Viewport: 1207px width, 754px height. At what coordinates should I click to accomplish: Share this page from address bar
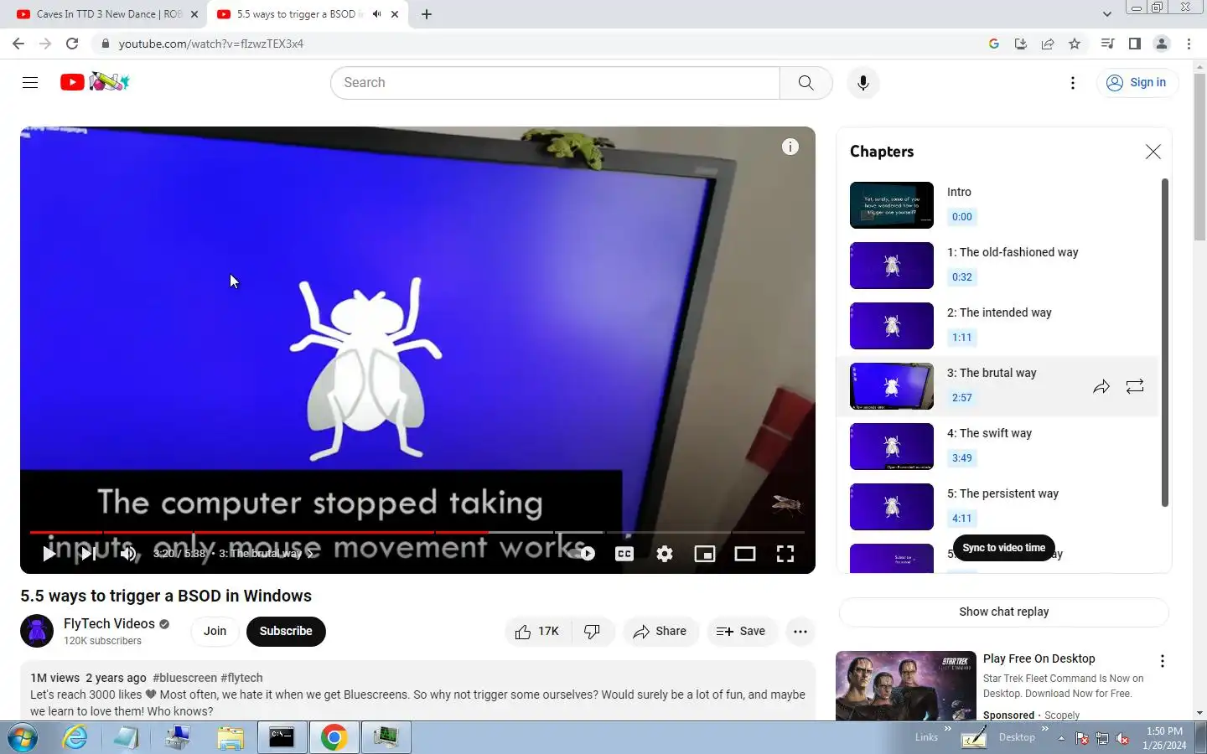click(x=1048, y=44)
